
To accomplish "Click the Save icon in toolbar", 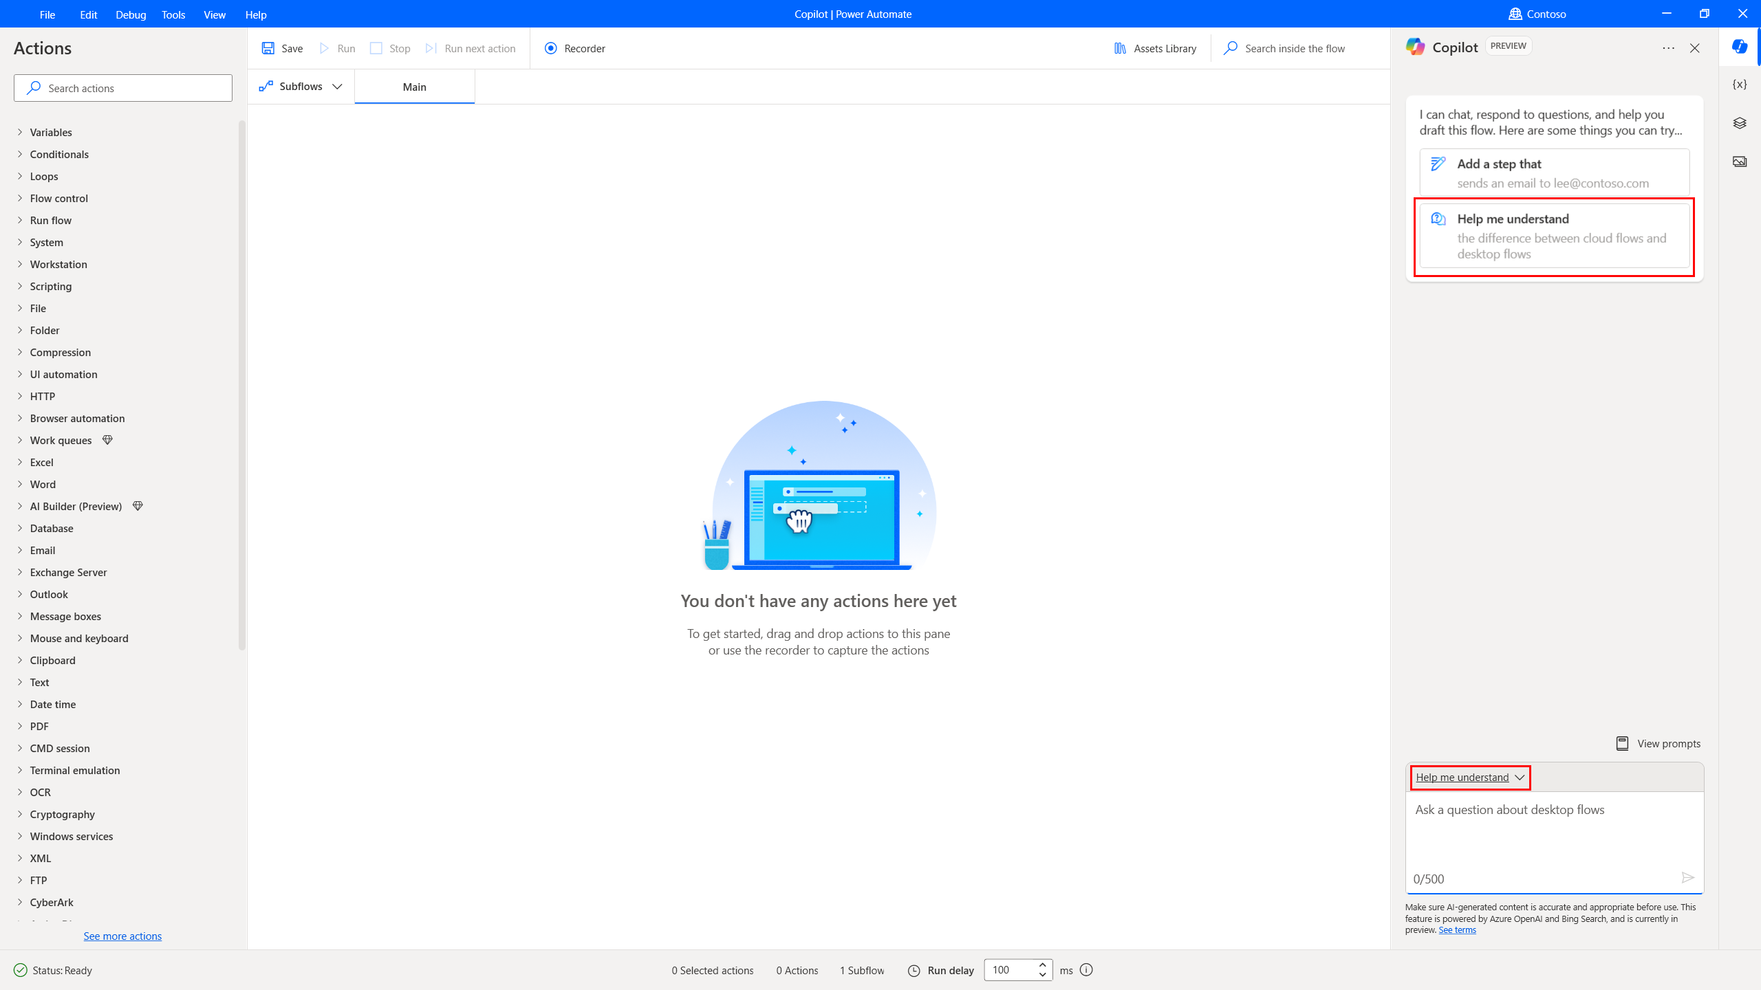I will pyautogui.click(x=268, y=48).
